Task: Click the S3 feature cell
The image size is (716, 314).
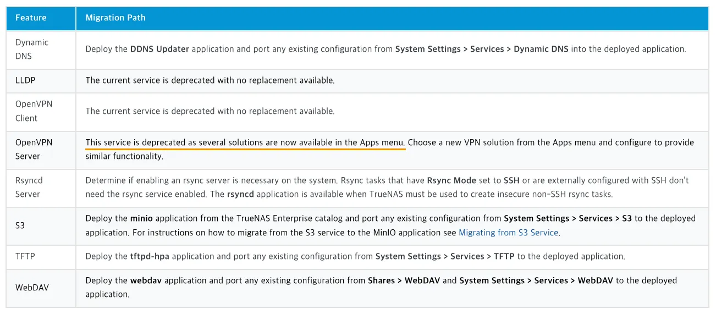Action: (x=20, y=225)
